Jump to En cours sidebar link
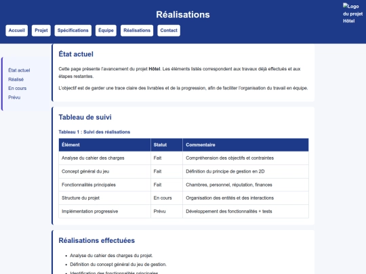 [x=17, y=89]
